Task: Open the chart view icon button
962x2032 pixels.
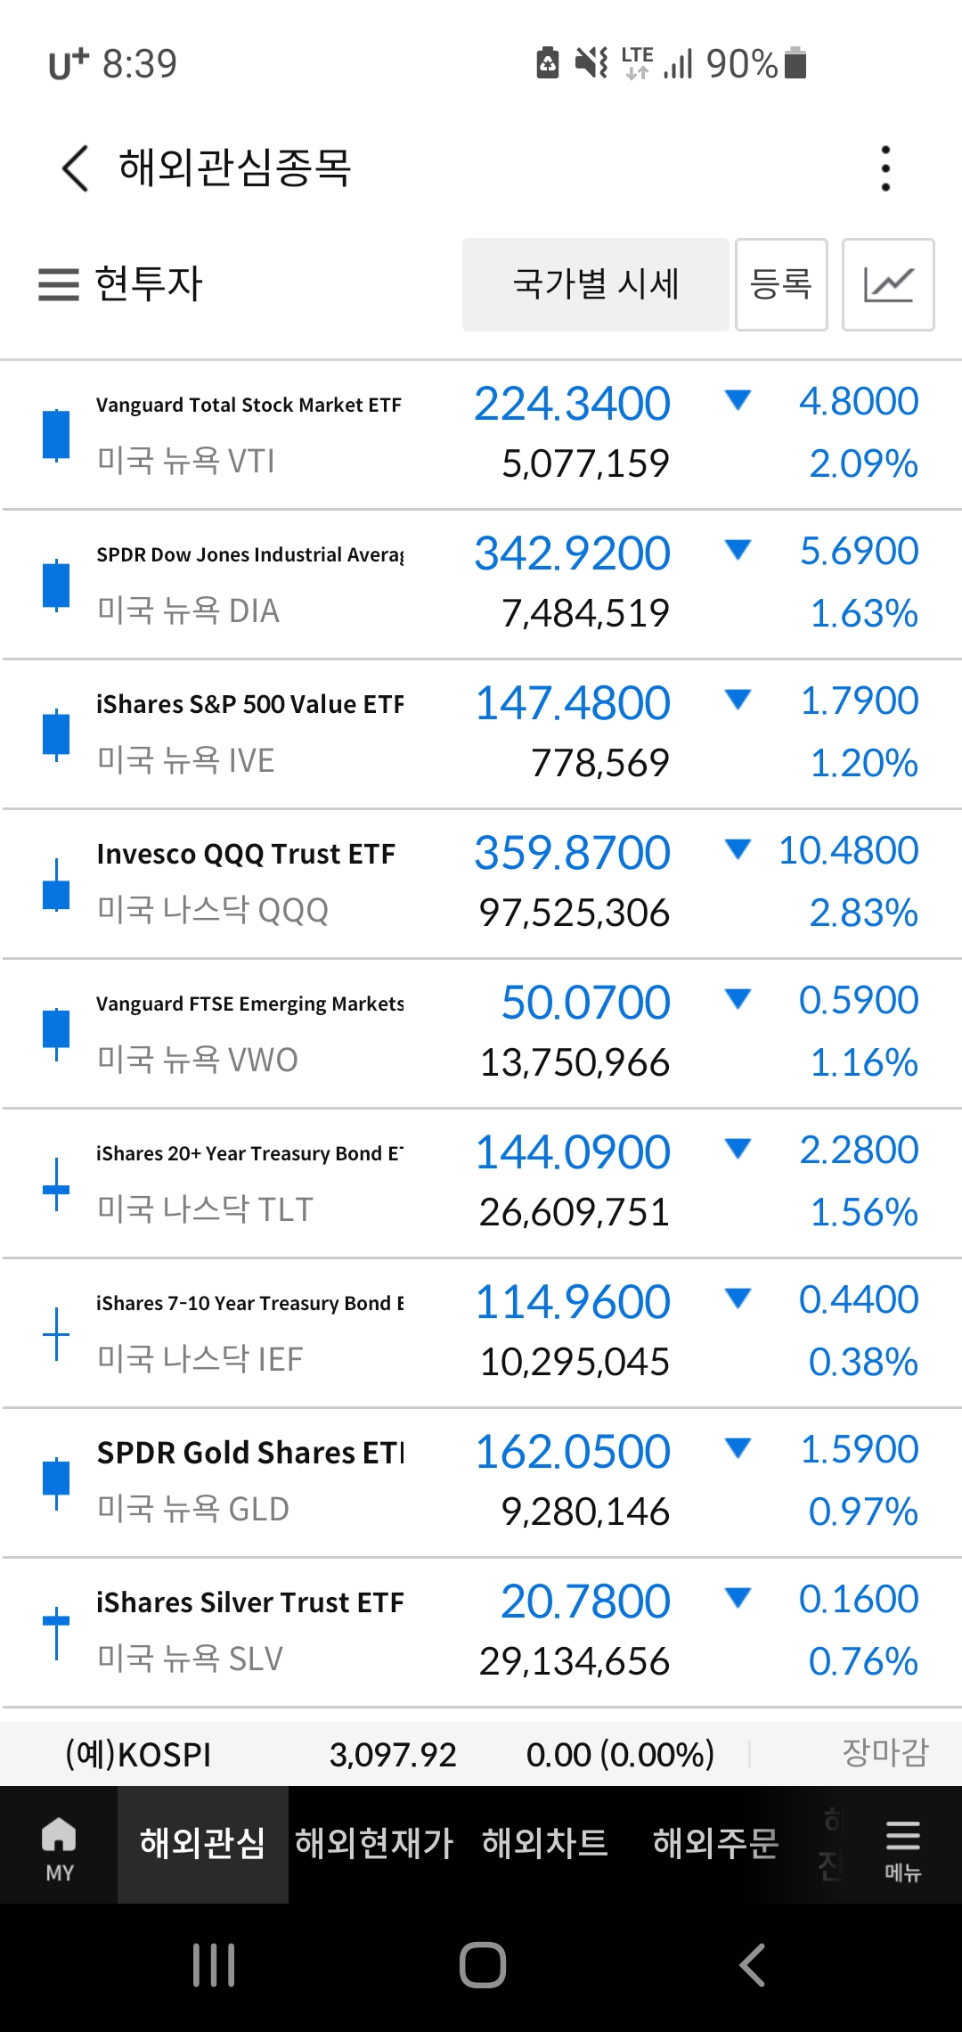Action: point(888,285)
